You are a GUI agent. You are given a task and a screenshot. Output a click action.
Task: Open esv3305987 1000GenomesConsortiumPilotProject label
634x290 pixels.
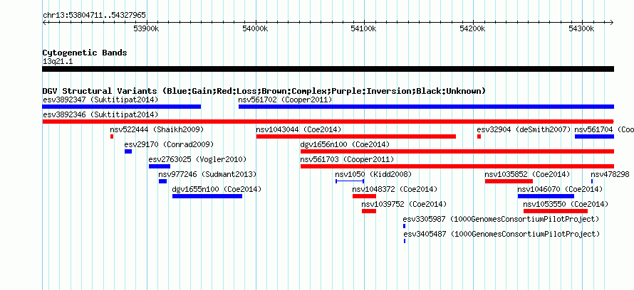coord(501,219)
